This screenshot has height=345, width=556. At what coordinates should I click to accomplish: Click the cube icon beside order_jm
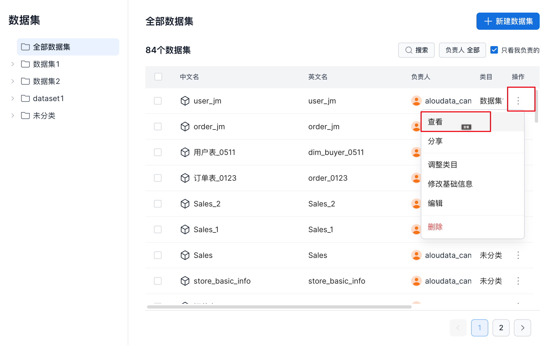click(x=185, y=127)
